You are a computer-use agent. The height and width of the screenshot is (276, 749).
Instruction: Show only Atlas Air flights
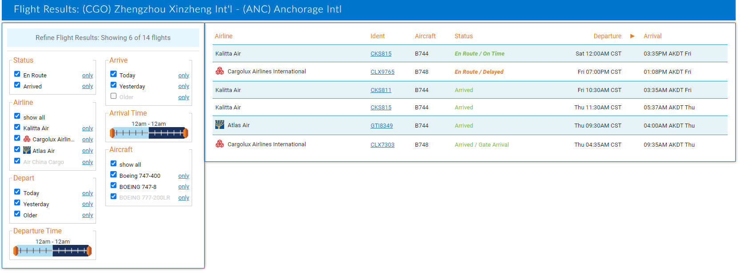point(88,151)
